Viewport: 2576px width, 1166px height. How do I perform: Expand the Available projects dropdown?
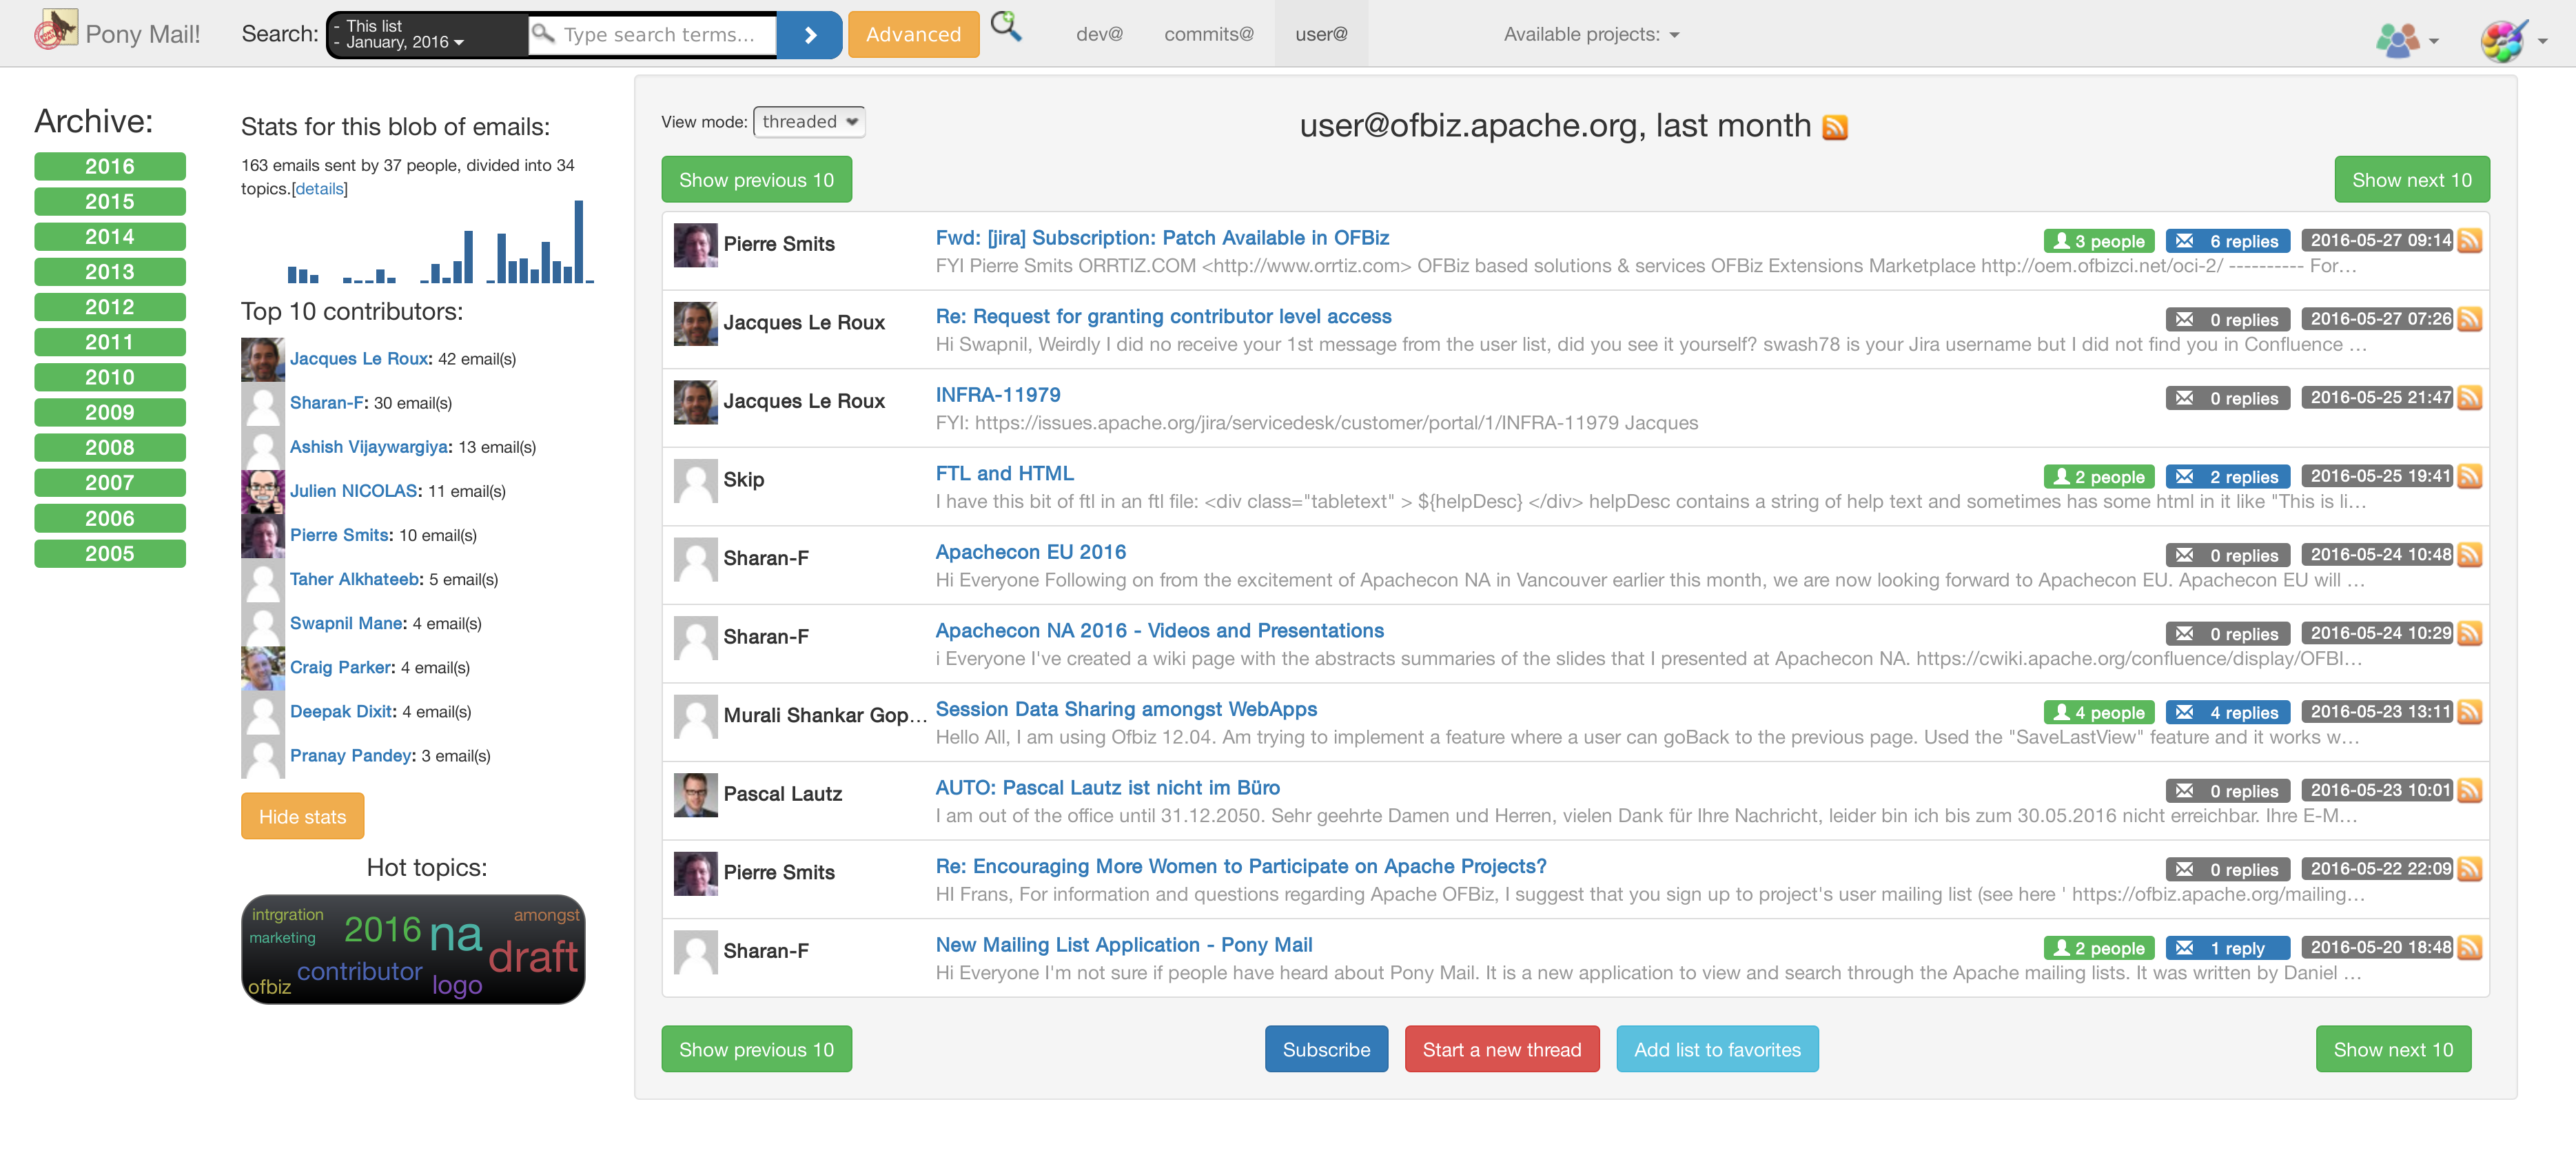click(x=1590, y=34)
